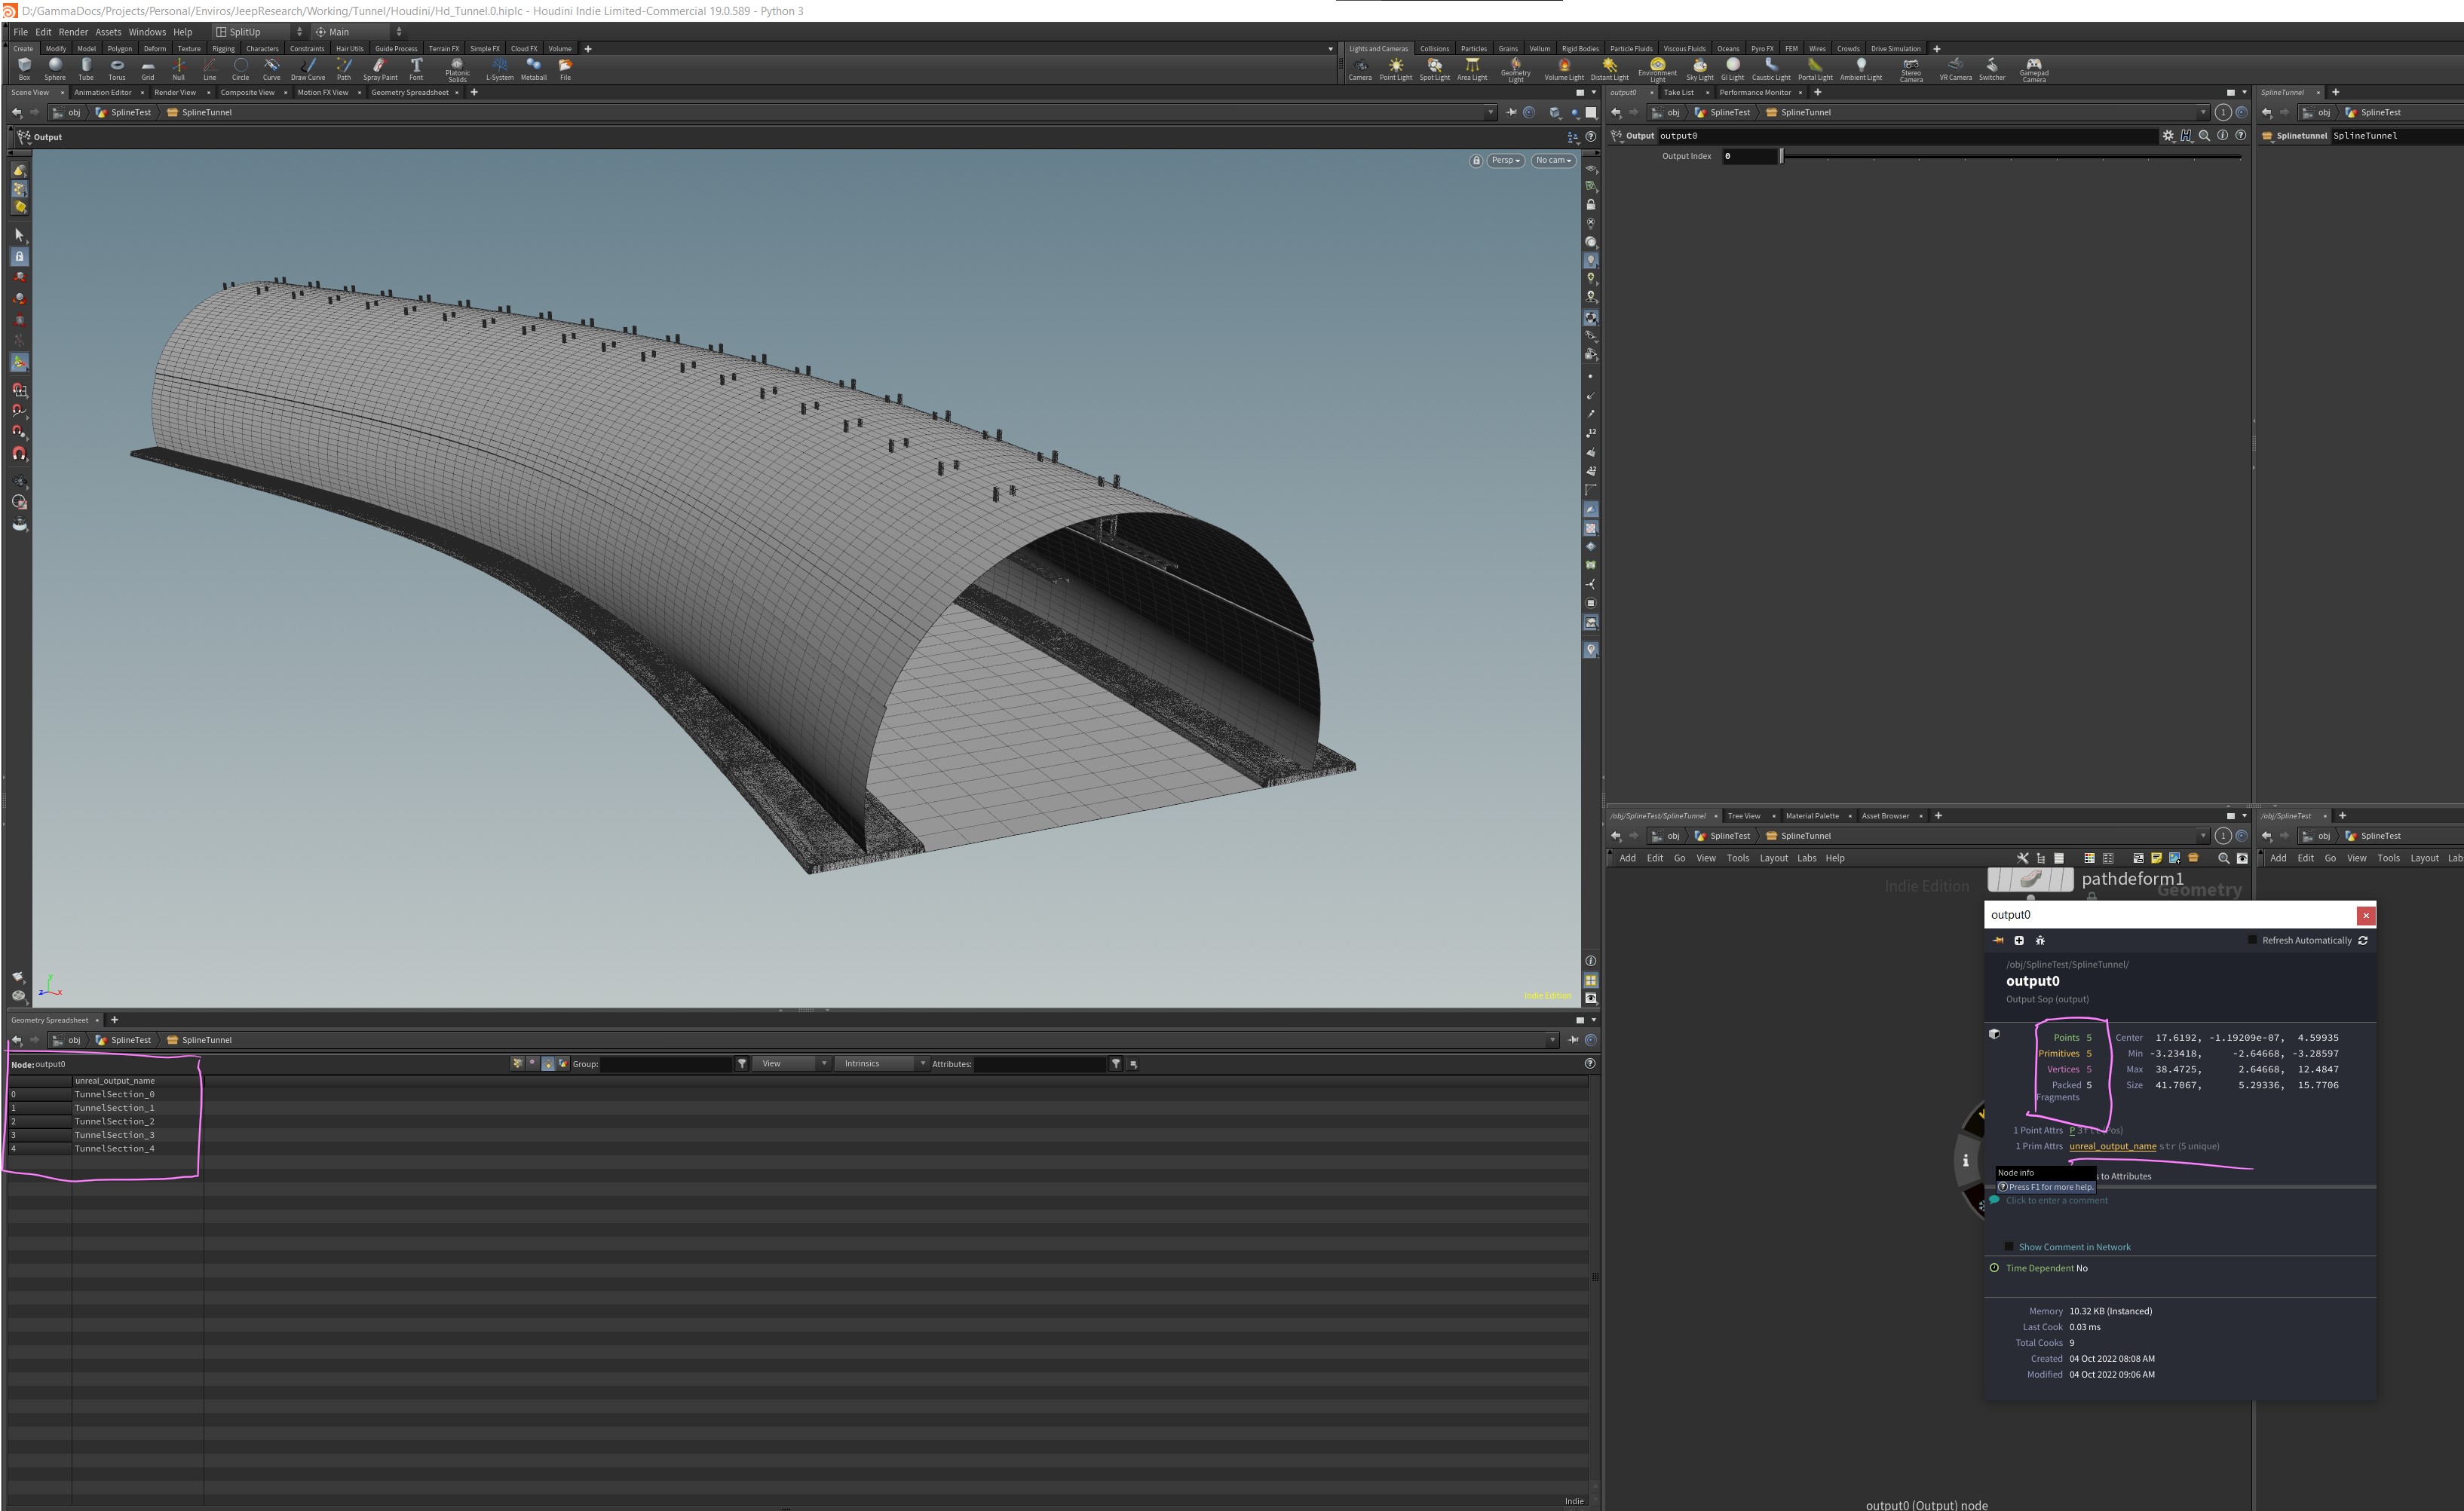Open the Windows menu
This screenshot has height=1511, width=2464.
click(x=147, y=32)
